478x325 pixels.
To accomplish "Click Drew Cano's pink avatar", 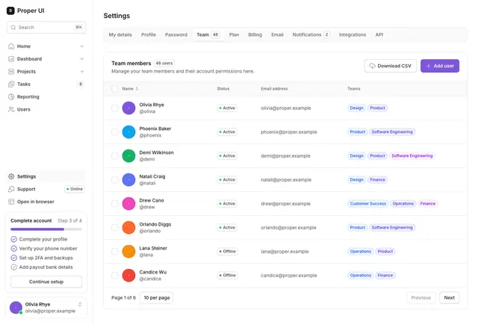I will 128,204.
